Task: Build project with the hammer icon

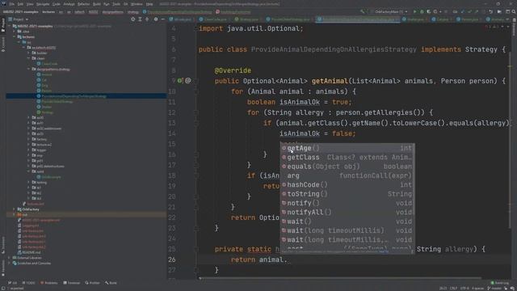Action: click(363, 11)
